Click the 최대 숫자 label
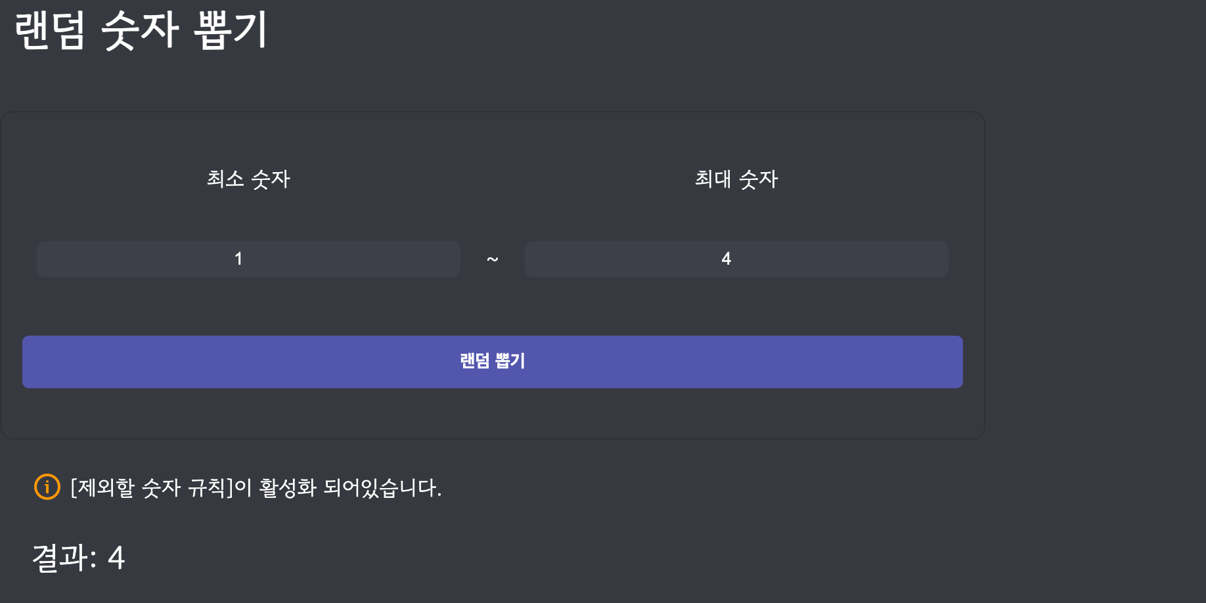Image resolution: width=1206 pixels, height=603 pixels. click(736, 179)
